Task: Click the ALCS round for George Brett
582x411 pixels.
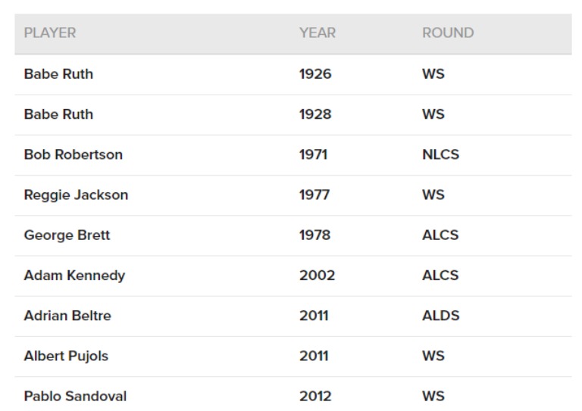Action: 440,235
